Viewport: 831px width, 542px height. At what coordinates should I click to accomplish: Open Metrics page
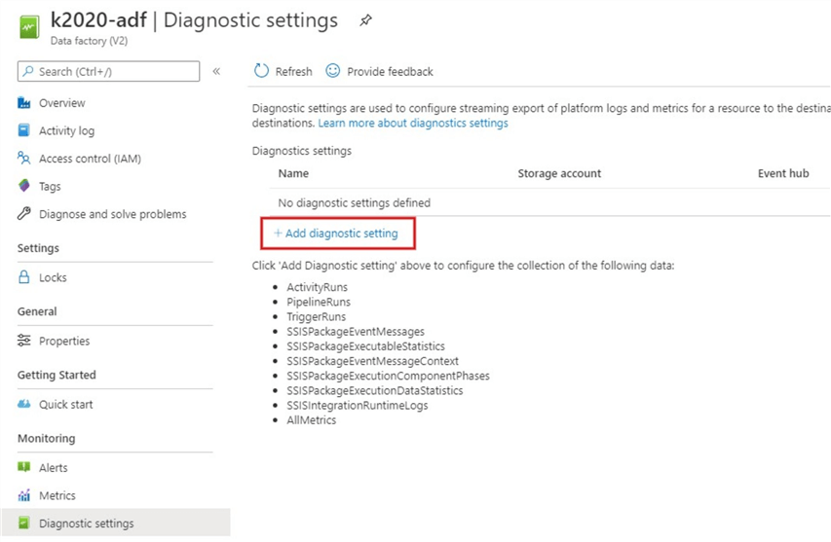57,495
